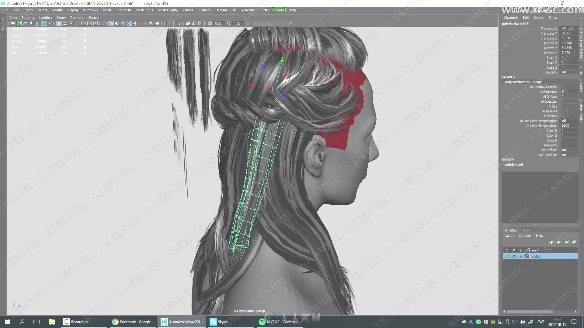Open the Edit Mesh menu
Screen dimensions: 584x328
point(123,10)
